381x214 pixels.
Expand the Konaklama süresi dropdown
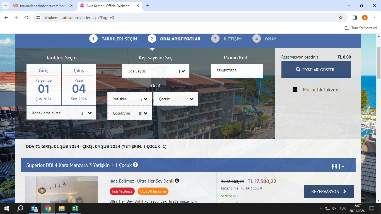tap(61, 113)
